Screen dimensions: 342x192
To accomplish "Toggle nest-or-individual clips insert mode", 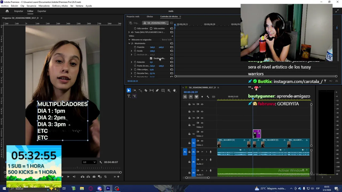I will click(x=185, y=97).
